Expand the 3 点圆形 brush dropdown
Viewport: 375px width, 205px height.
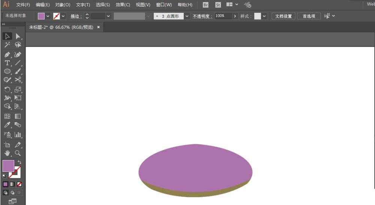pyautogui.click(x=187, y=16)
